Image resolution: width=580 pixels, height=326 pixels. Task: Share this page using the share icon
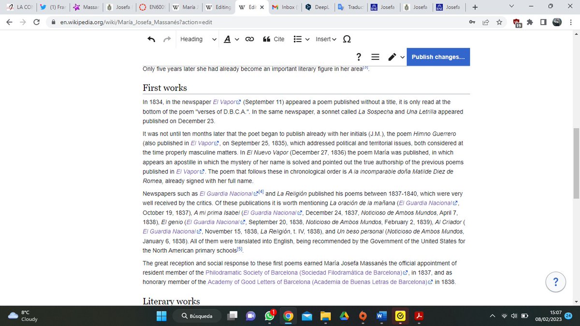tap(486, 22)
